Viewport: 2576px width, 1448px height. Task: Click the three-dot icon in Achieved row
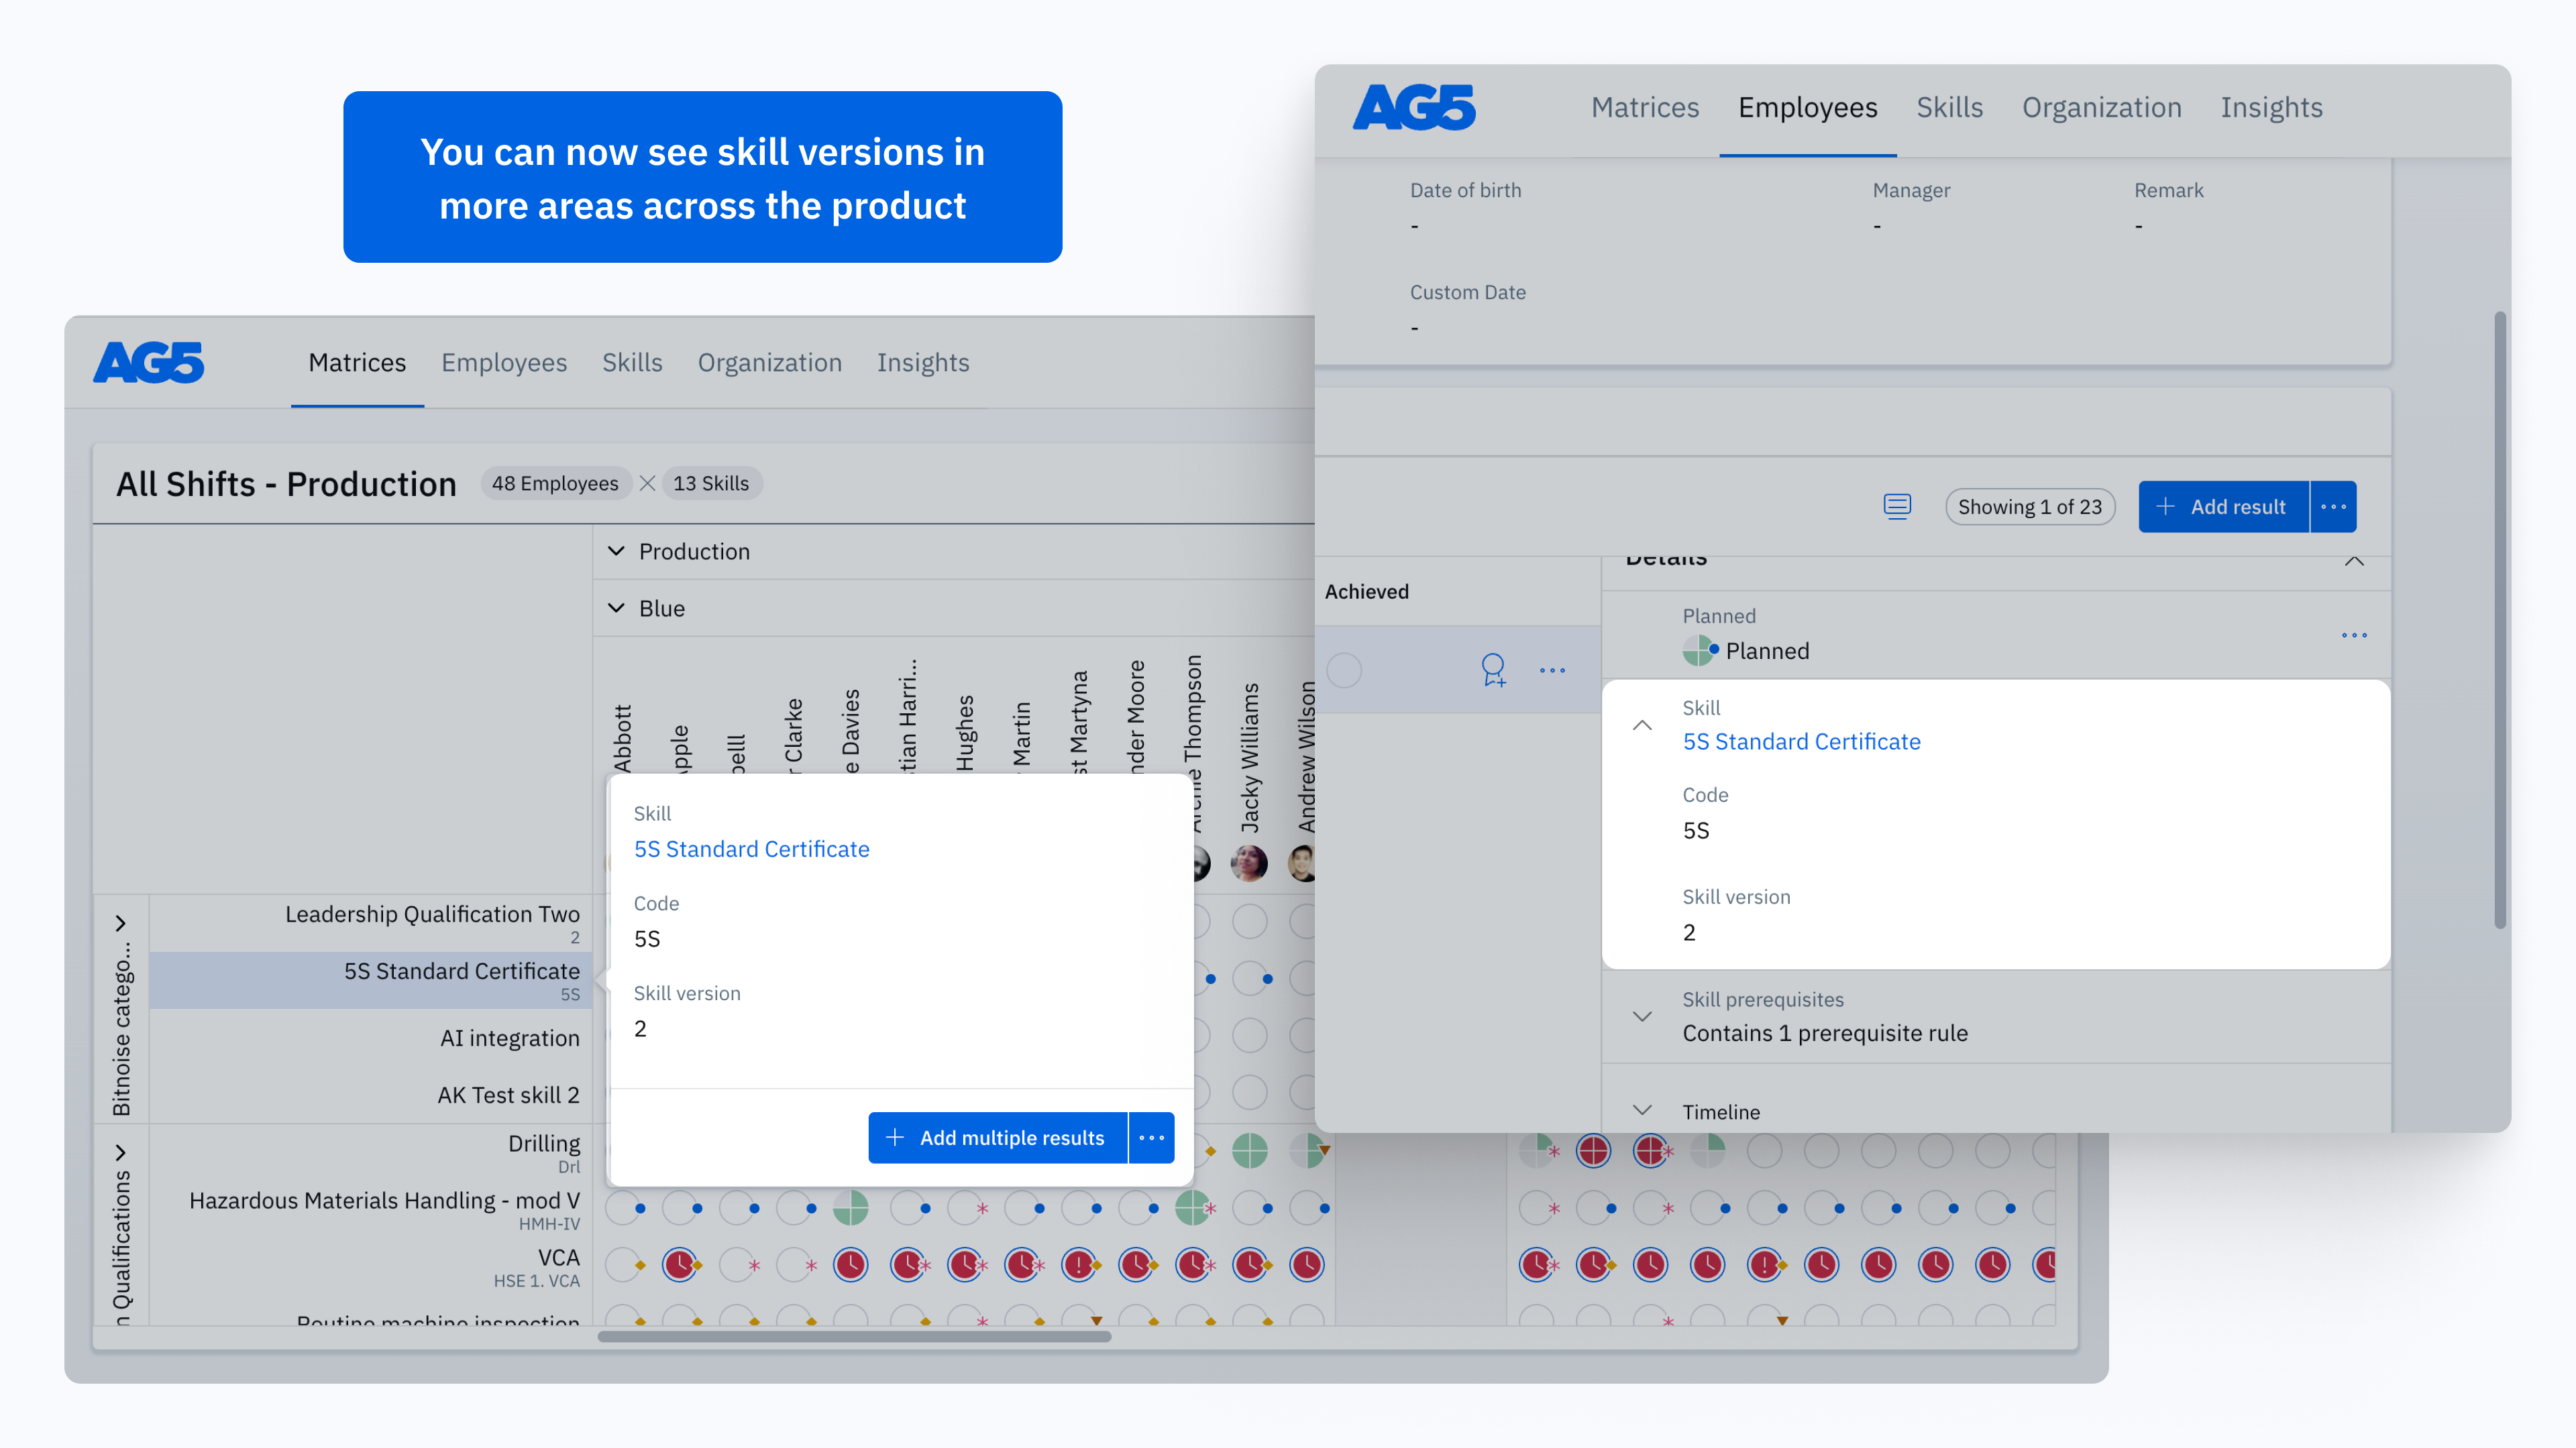tap(1552, 670)
